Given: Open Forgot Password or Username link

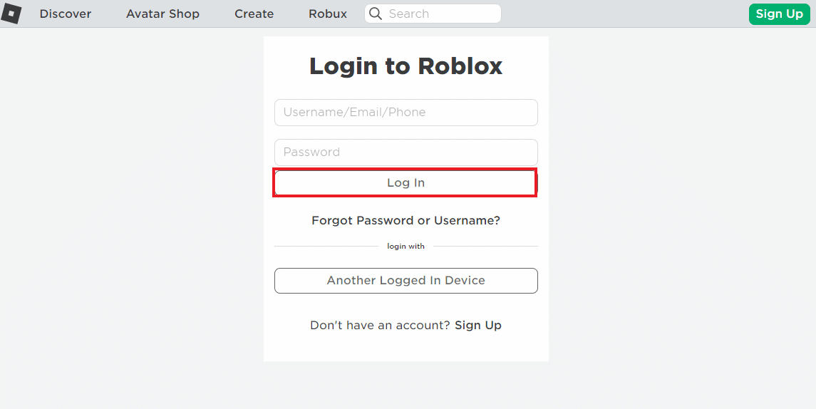Looking at the screenshot, I should point(406,221).
